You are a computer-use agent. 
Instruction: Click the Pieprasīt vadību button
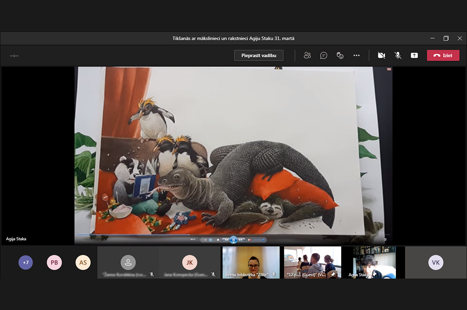tap(259, 55)
